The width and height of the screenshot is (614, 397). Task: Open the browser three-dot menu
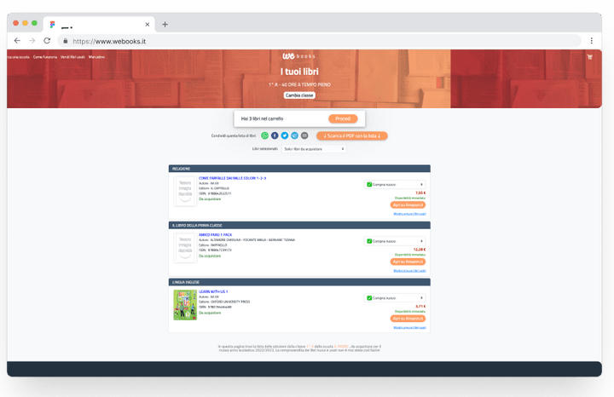(x=591, y=41)
